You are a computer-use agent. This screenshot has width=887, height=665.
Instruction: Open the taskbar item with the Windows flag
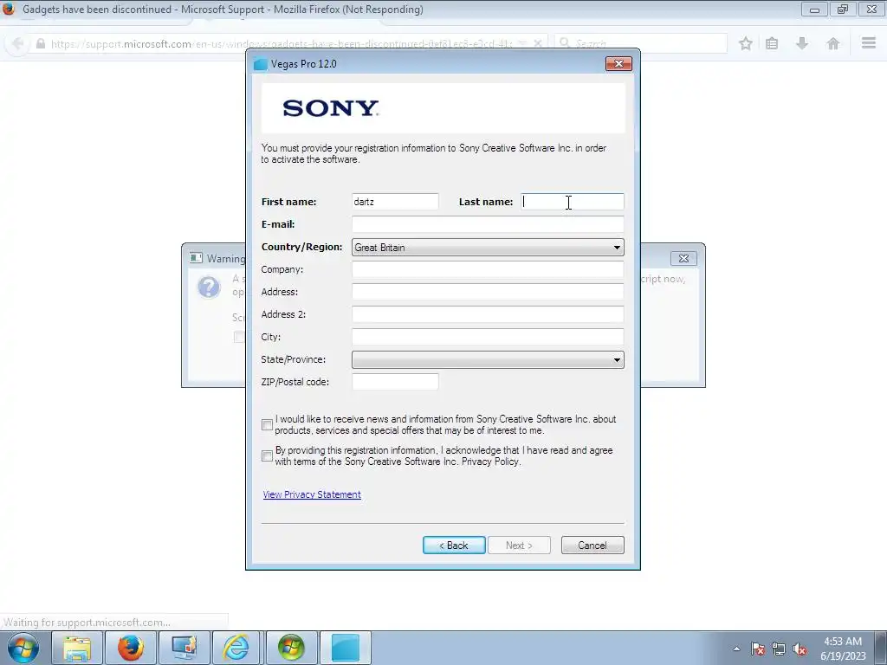click(291, 648)
